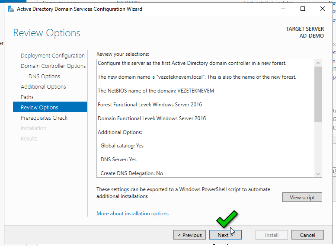336x246 pixels.
Task: Jump to the Prerequisites Check step
Action: click(44, 118)
